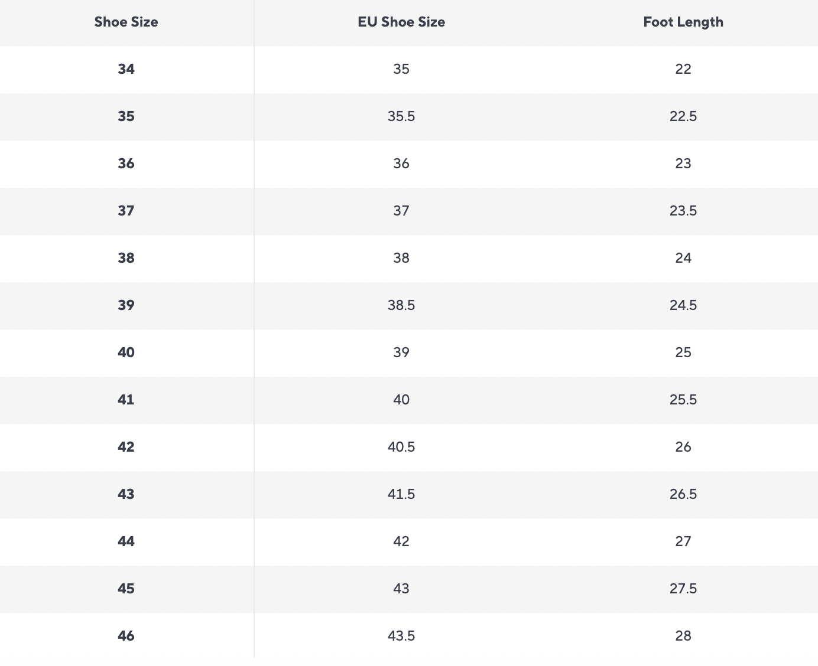
Task: Select shoe size 37 row label
Action: pos(126,211)
